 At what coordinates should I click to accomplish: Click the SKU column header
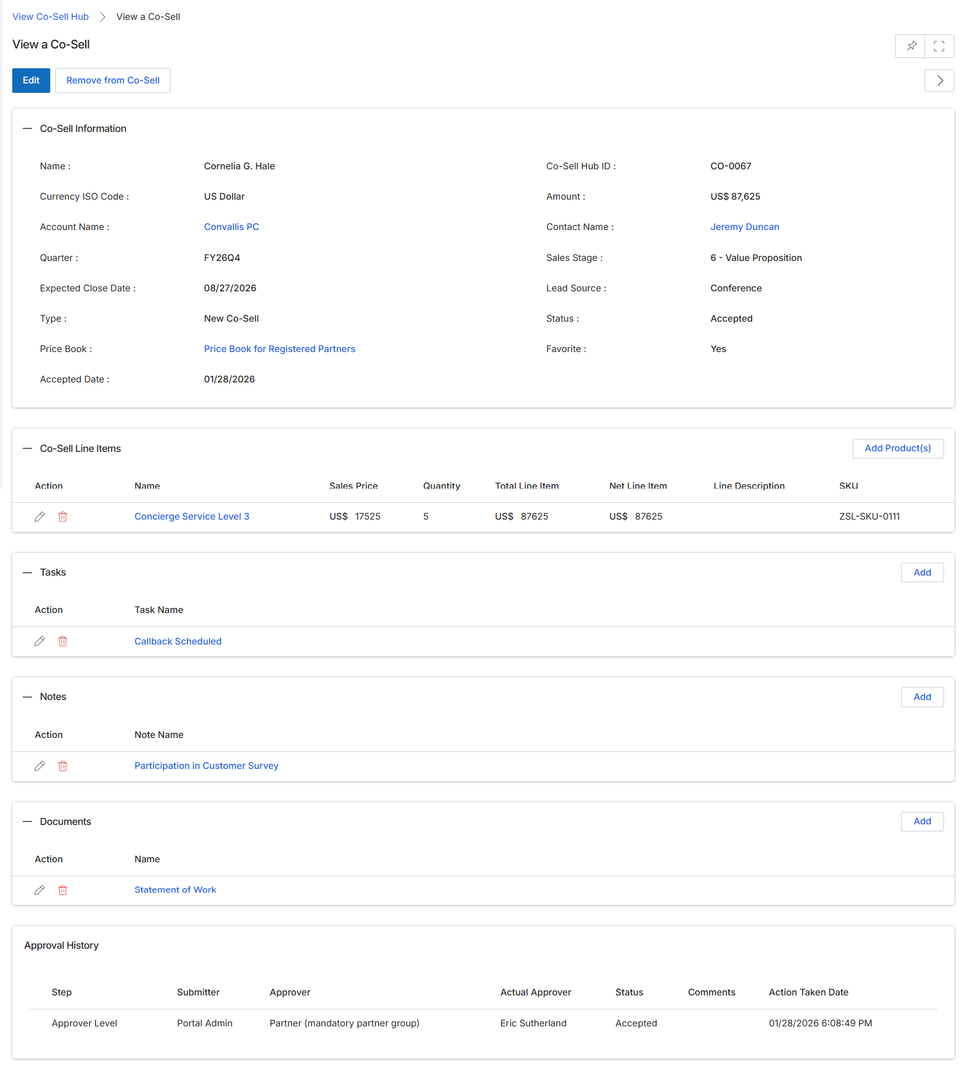pos(849,486)
